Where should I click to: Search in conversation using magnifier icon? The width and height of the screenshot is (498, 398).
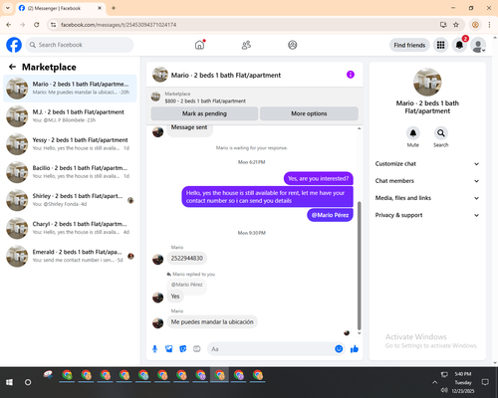pyautogui.click(x=441, y=133)
